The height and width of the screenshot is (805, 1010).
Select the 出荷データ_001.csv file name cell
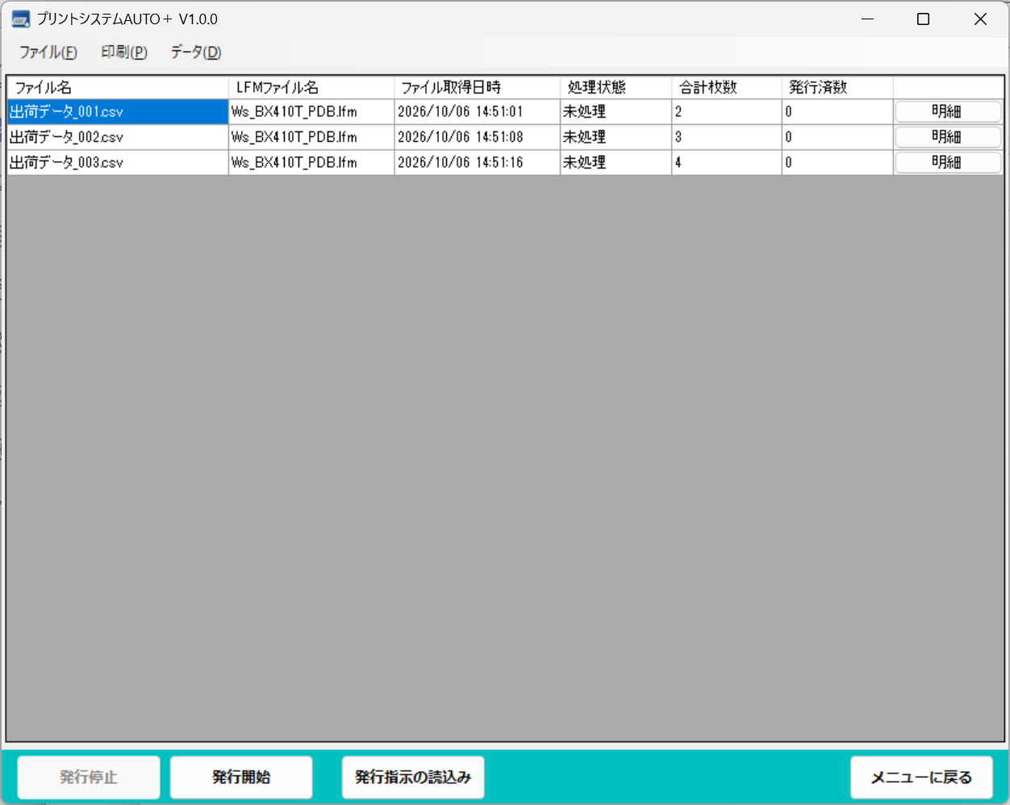pos(118,112)
